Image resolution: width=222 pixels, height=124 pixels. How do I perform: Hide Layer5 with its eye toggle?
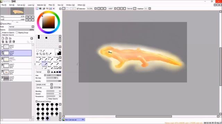pos(2,52)
